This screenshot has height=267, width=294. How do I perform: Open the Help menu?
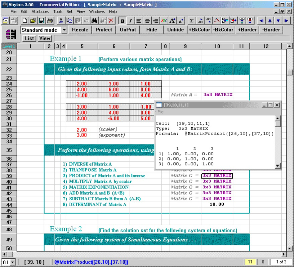[113, 12]
